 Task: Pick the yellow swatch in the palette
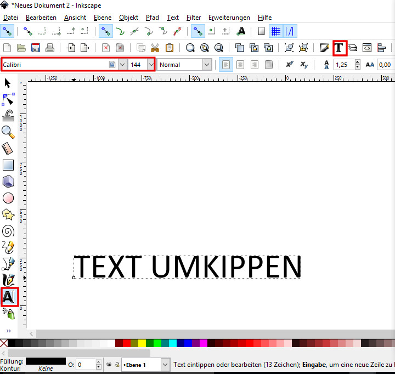(142, 343)
